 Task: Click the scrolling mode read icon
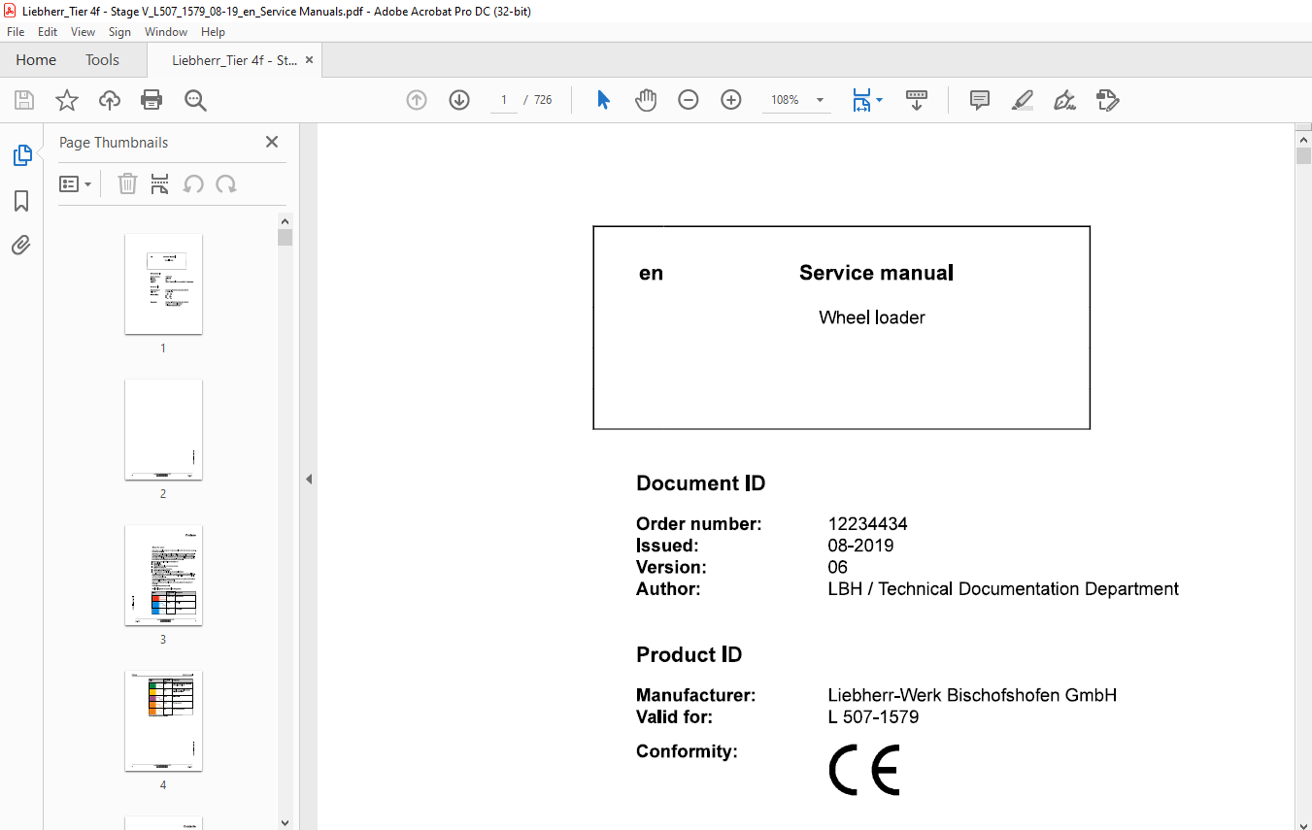click(917, 100)
